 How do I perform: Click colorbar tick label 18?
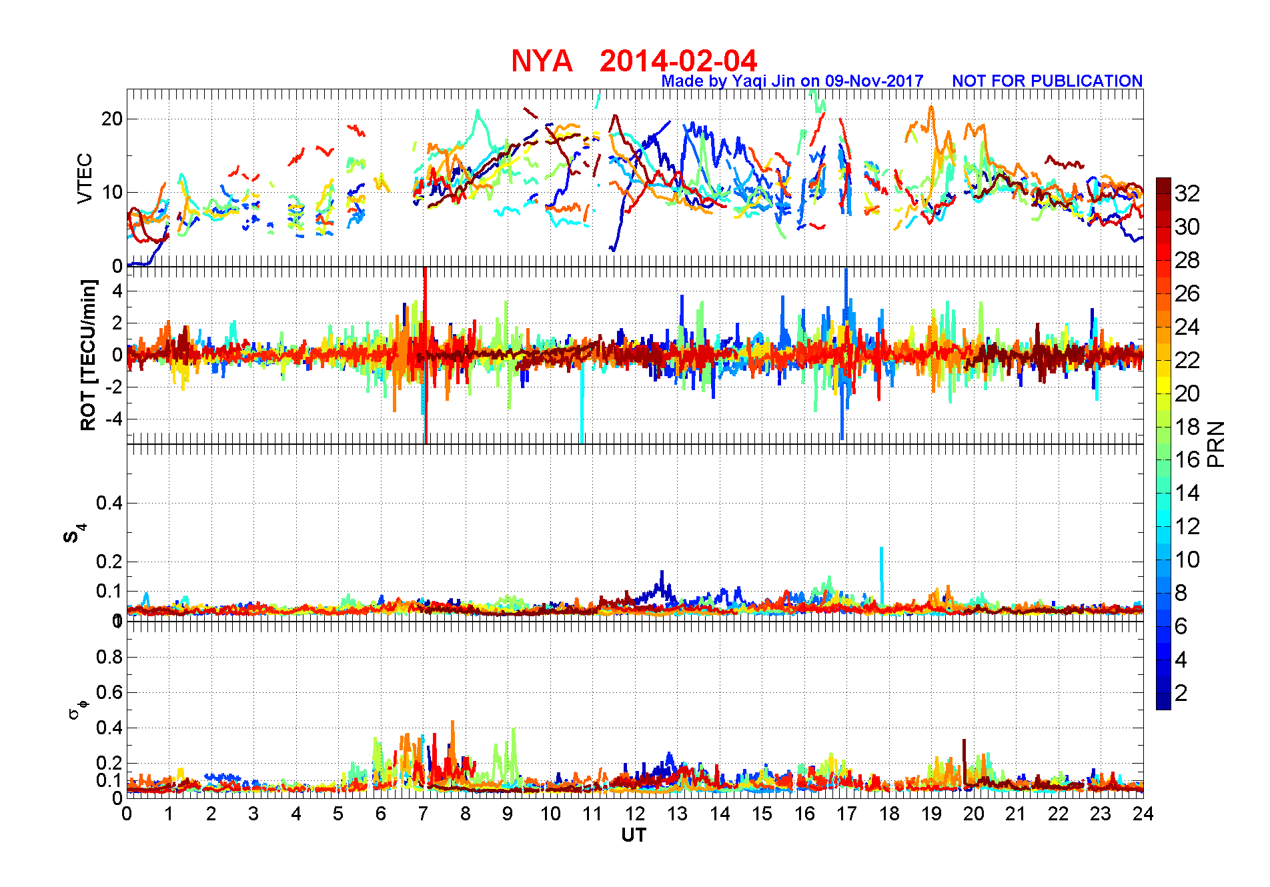pos(1187,427)
